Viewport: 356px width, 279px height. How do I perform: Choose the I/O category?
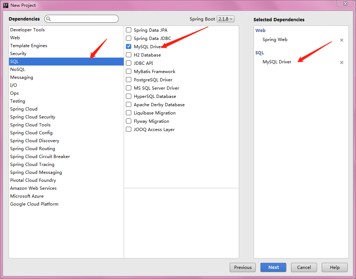(66, 85)
